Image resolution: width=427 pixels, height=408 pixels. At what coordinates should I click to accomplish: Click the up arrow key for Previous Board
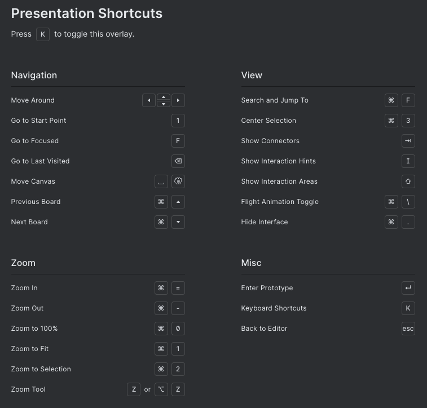(x=178, y=202)
